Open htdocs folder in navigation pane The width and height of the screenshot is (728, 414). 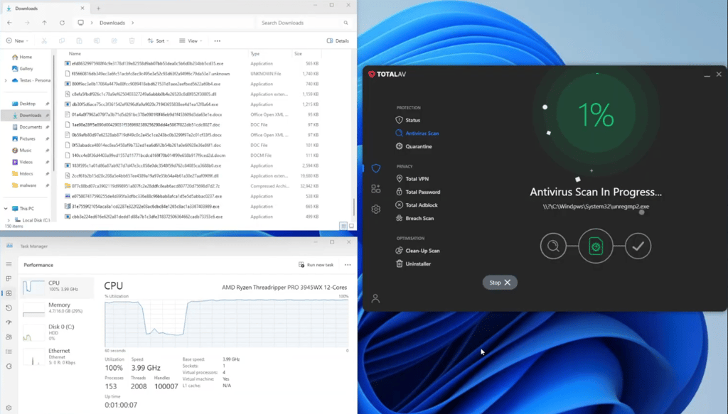[x=22, y=174]
